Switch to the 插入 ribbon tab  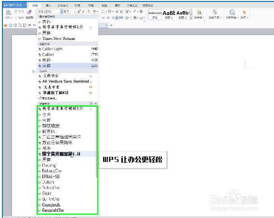point(48,6)
